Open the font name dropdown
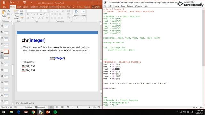The width and height of the screenshot is (205, 115). coord(41,11)
